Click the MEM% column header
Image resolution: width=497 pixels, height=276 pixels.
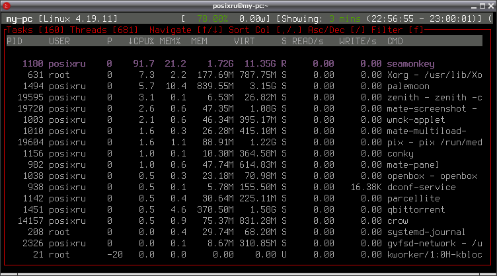tap(170, 41)
